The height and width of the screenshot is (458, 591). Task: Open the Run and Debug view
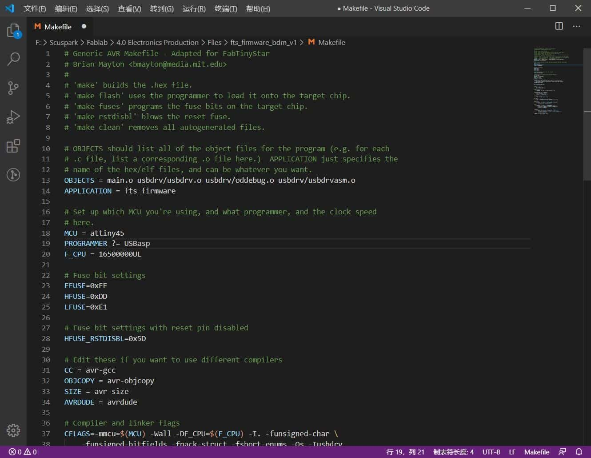click(13, 117)
